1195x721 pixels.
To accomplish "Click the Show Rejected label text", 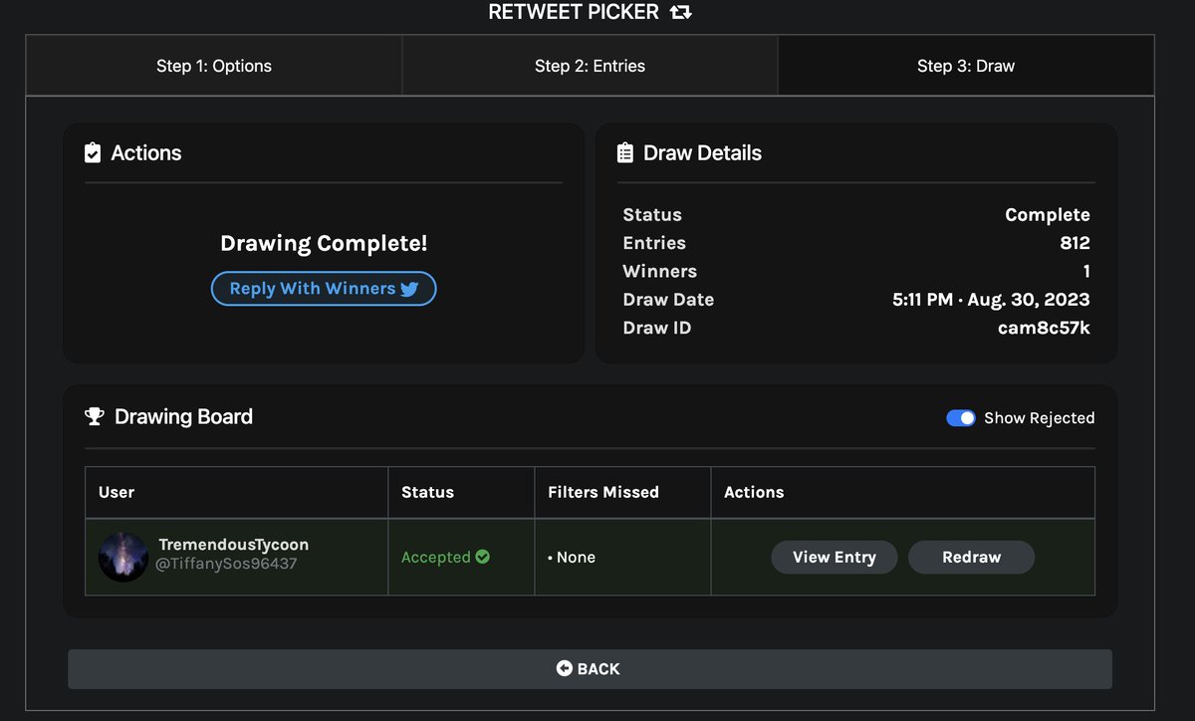I will 1040,418.
